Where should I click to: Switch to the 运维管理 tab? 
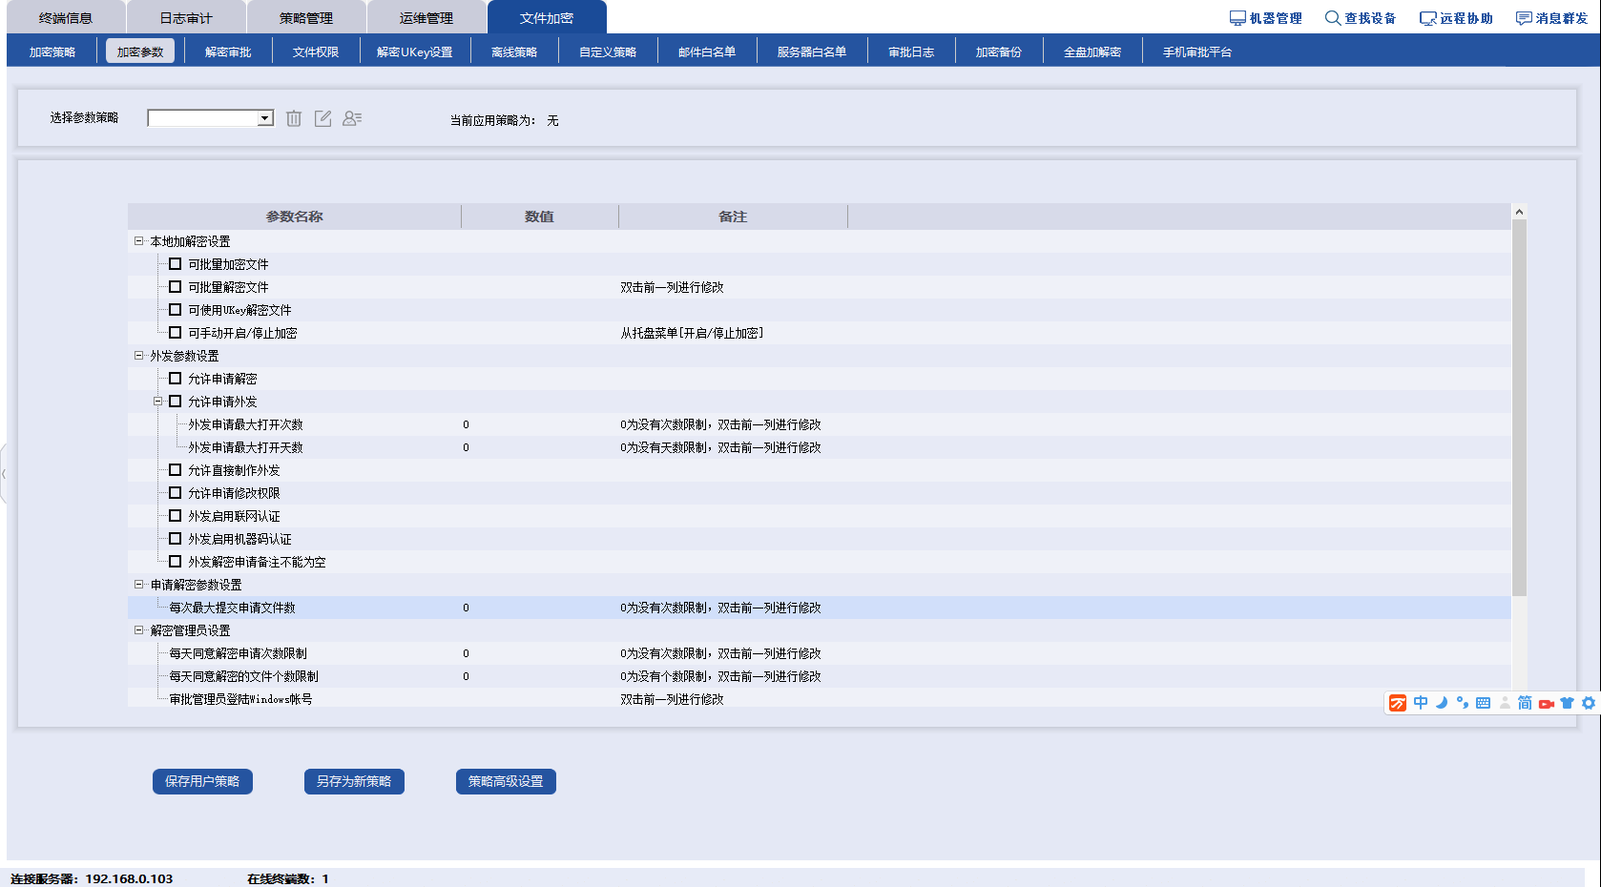click(x=426, y=18)
